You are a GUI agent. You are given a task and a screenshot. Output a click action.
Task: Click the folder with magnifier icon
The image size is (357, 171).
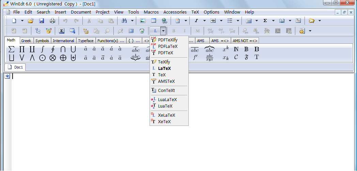pos(311,21)
